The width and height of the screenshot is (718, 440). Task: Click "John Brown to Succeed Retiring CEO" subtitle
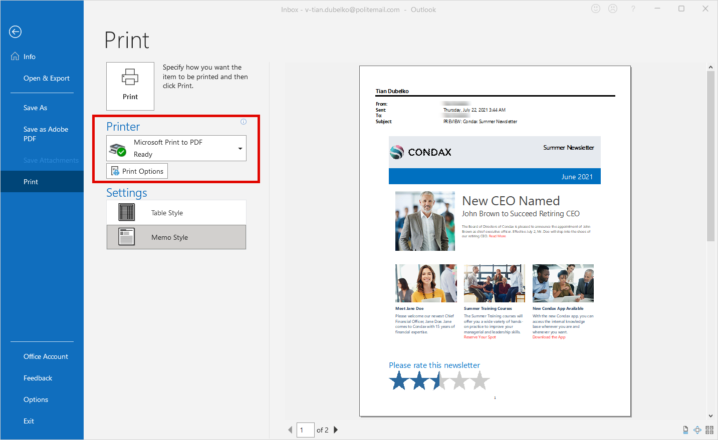tap(521, 214)
